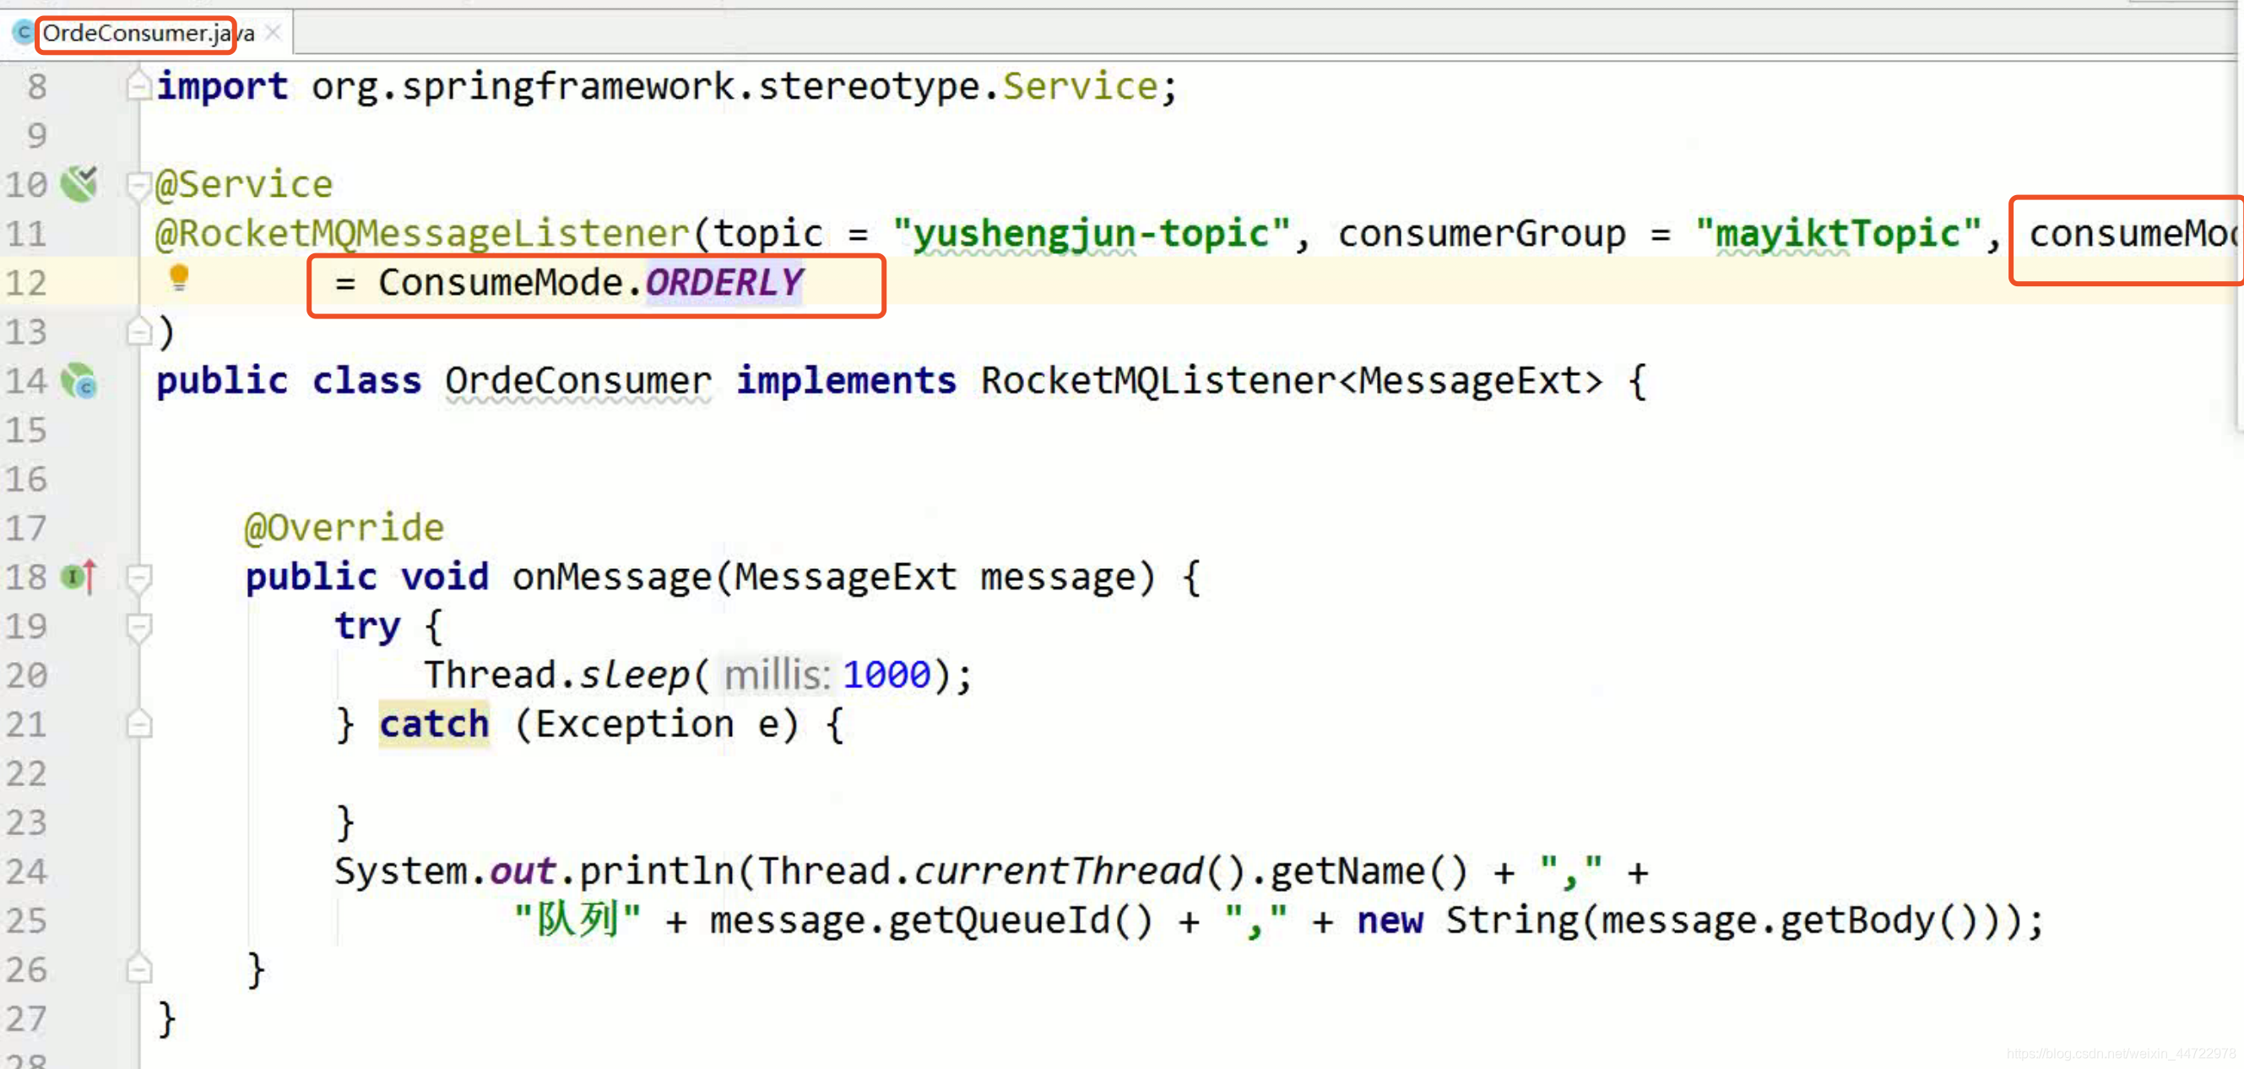This screenshot has height=1069, width=2244.
Task: Click the Service import on line 8
Action: coord(1080,85)
